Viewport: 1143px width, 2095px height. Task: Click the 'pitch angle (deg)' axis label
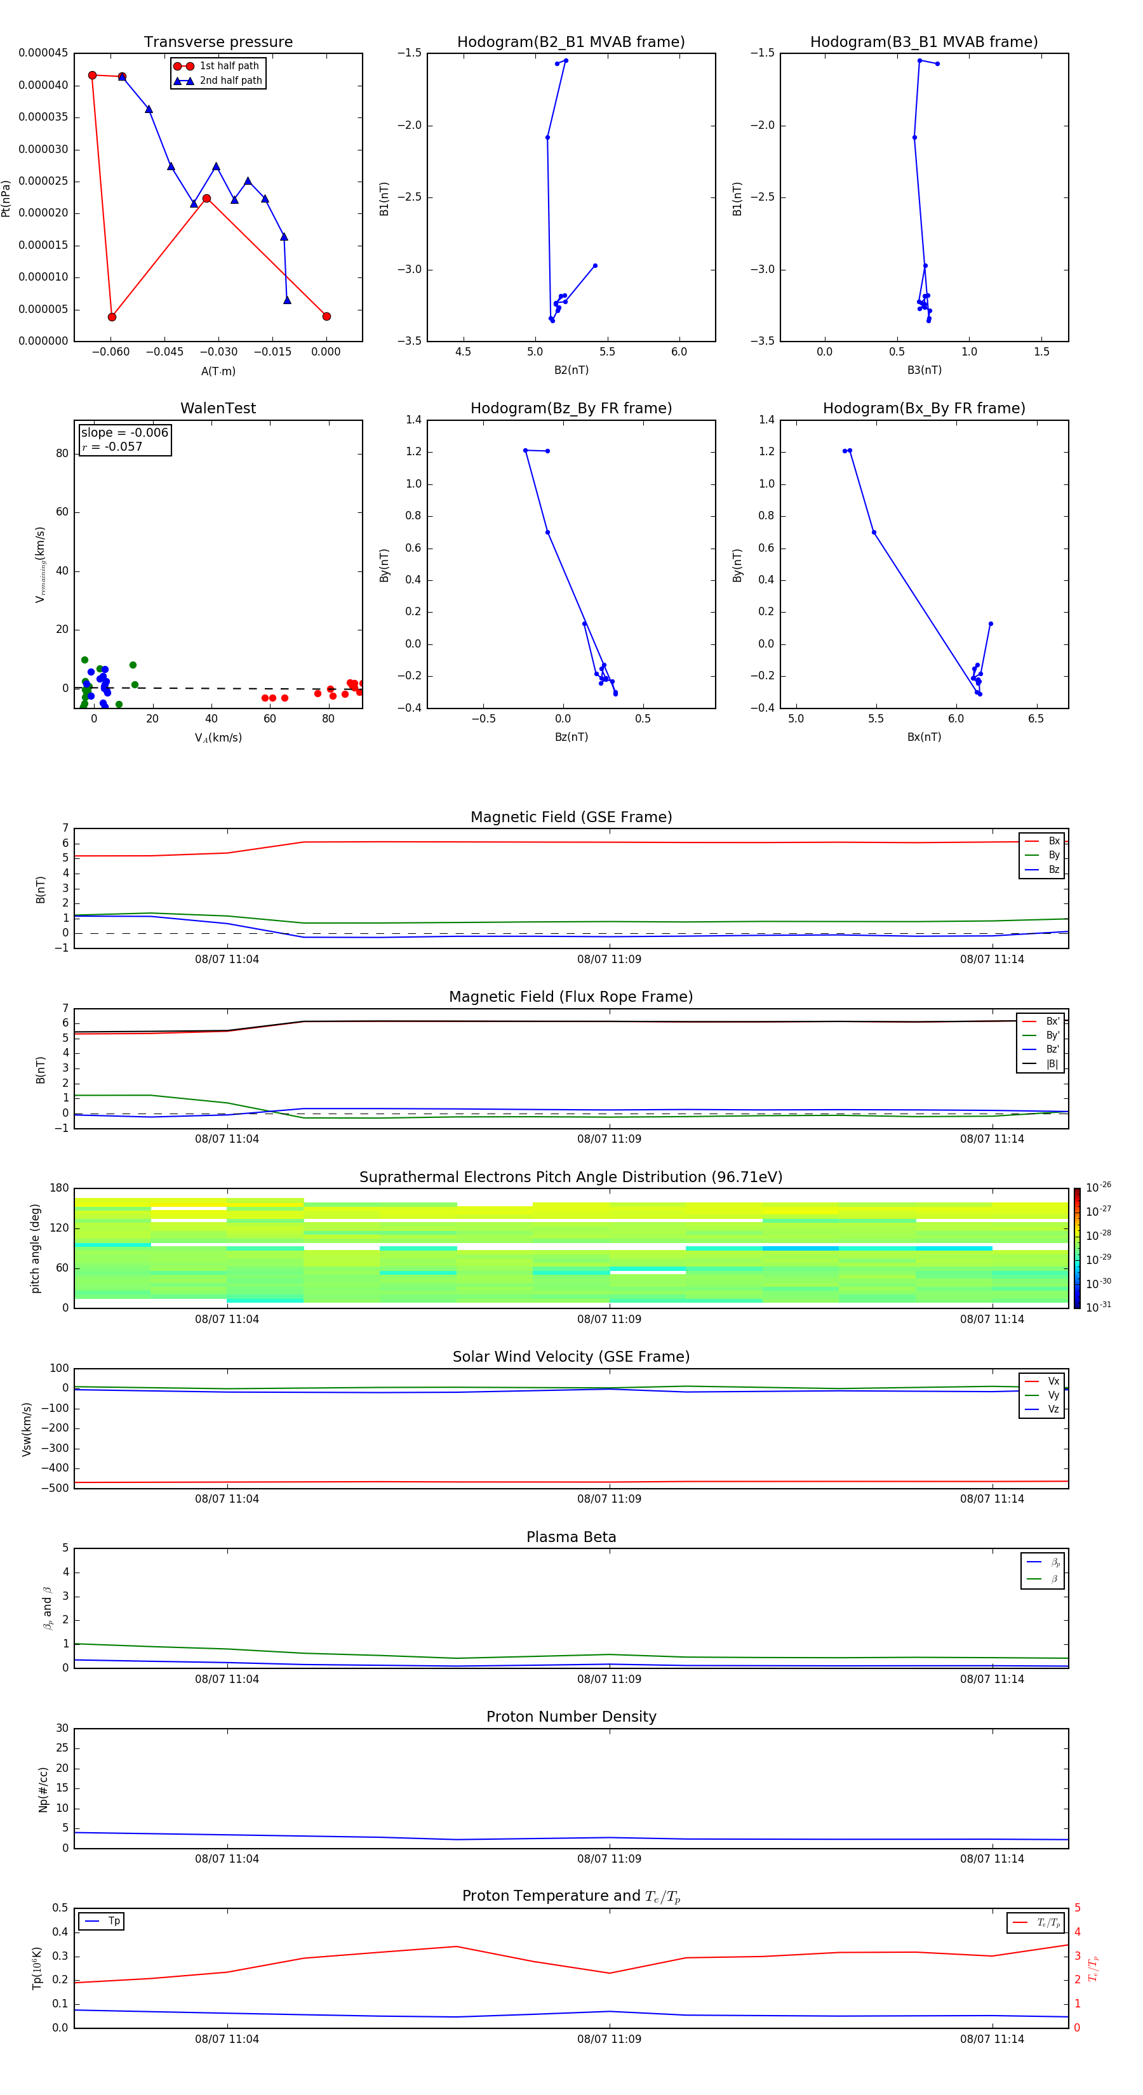(35, 1248)
